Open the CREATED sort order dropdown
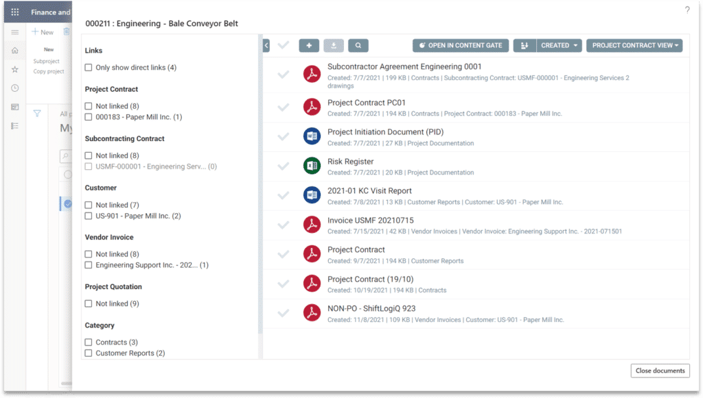 [560, 46]
